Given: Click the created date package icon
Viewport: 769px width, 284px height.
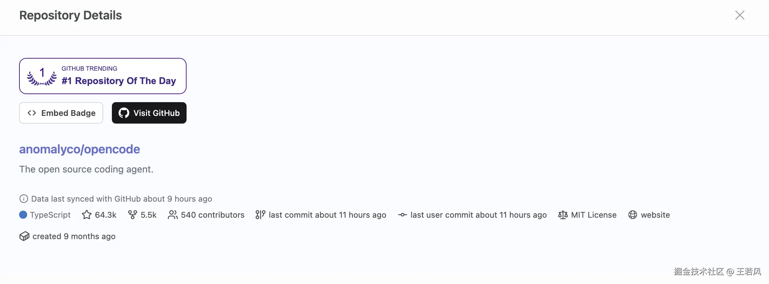Looking at the screenshot, I should click(x=24, y=236).
